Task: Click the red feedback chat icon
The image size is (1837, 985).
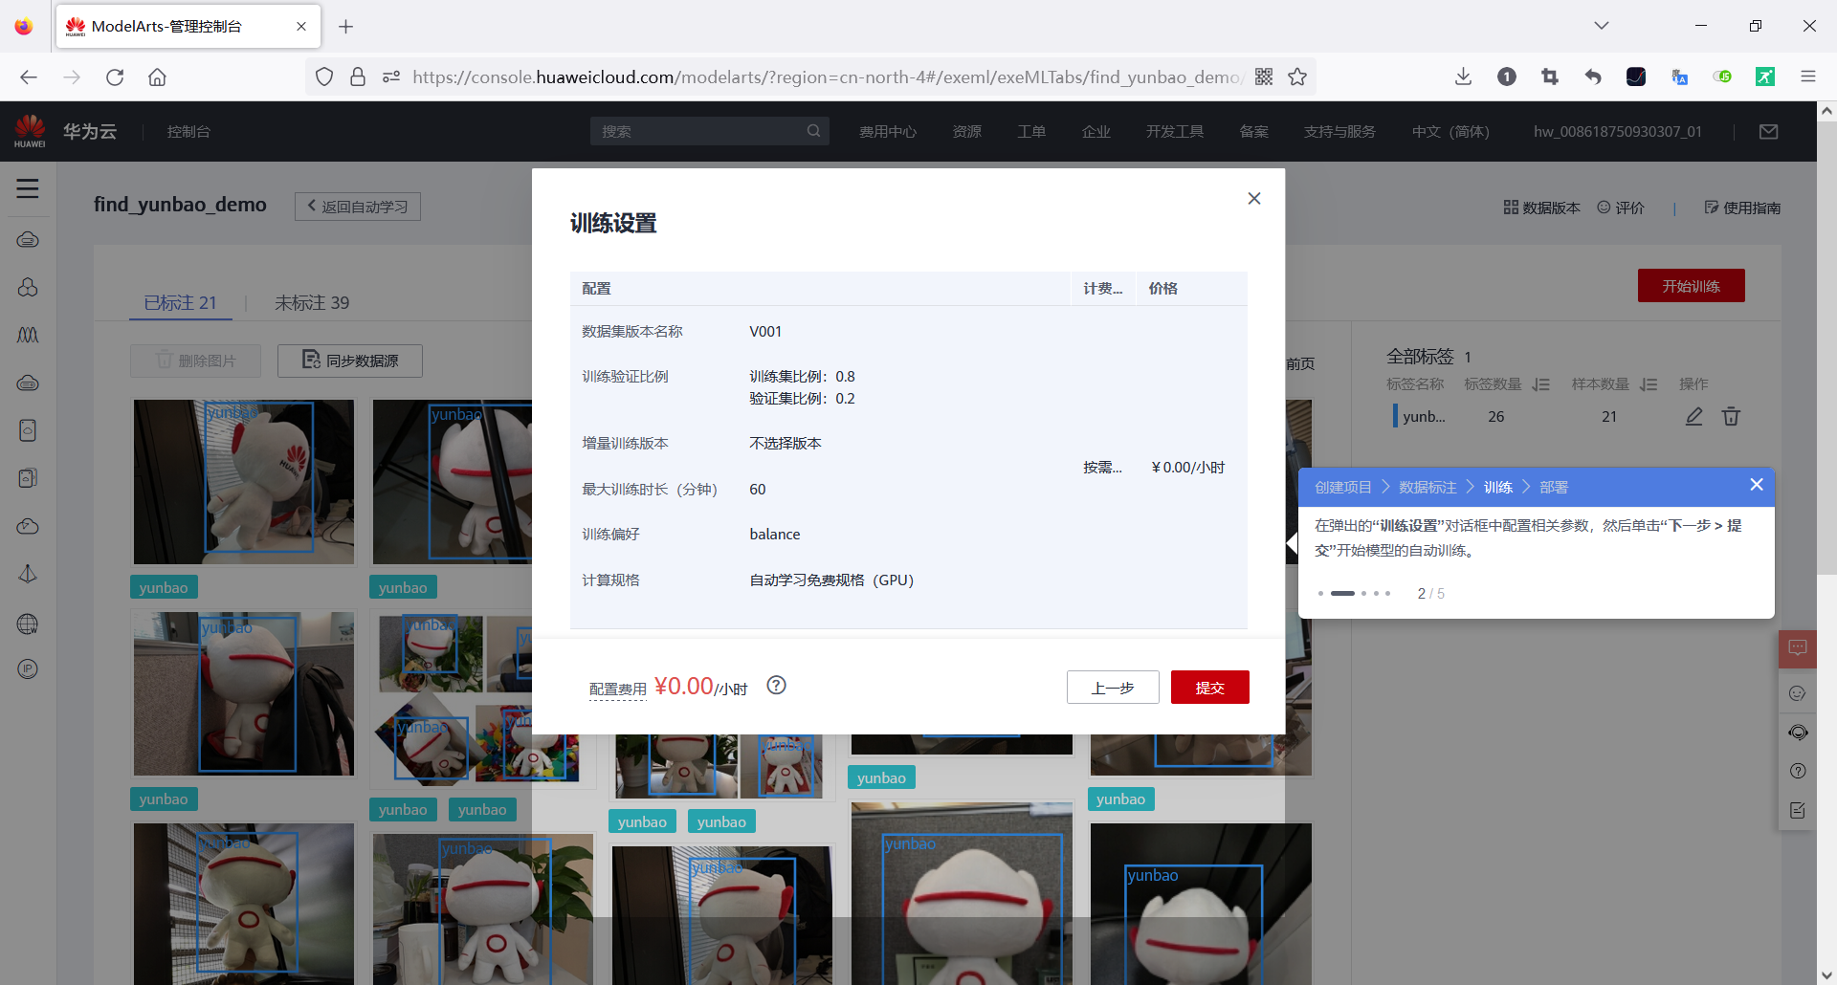Action: (1798, 647)
